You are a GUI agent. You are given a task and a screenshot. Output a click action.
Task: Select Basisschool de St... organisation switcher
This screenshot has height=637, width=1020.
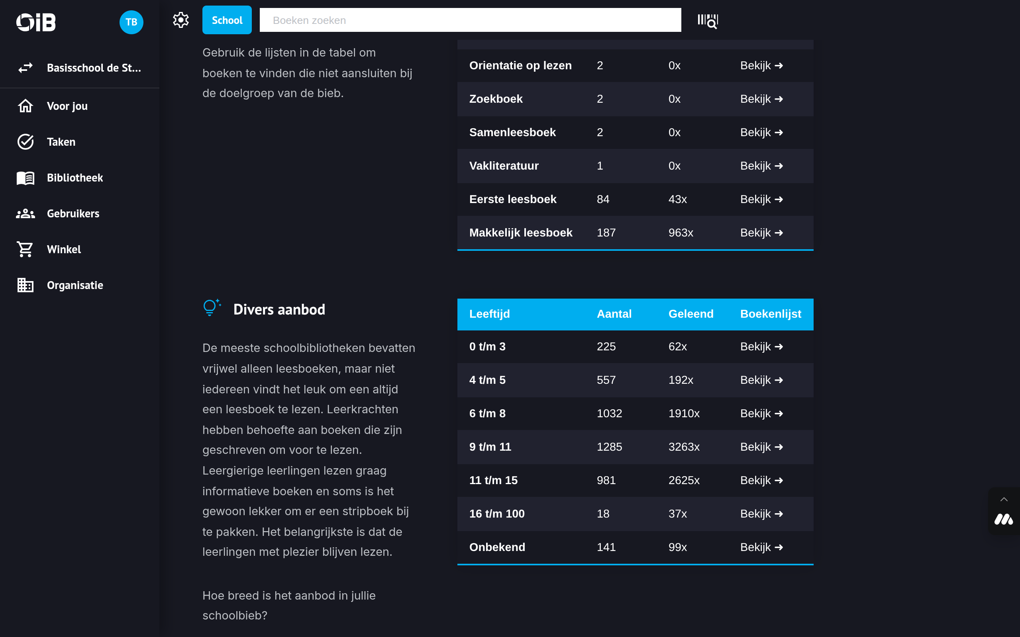94,68
